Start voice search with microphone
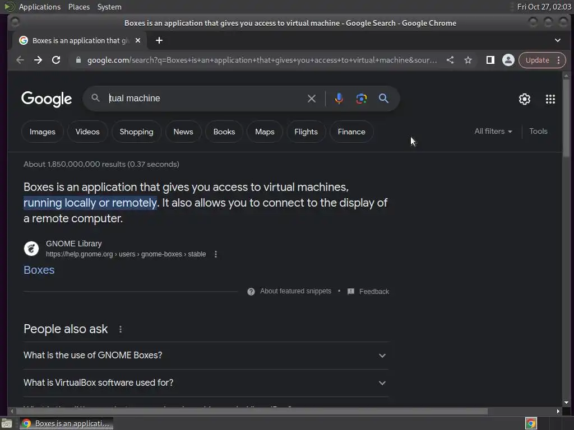The width and height of the screenshot is (574, 430). [x=339, y=99]
